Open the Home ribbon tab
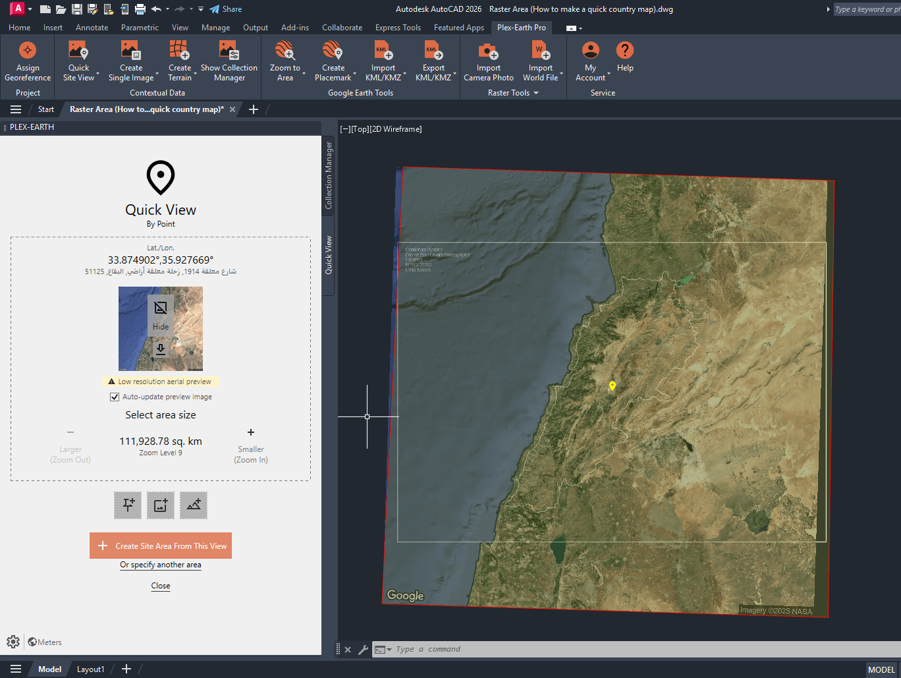 (x=19, y=28)
